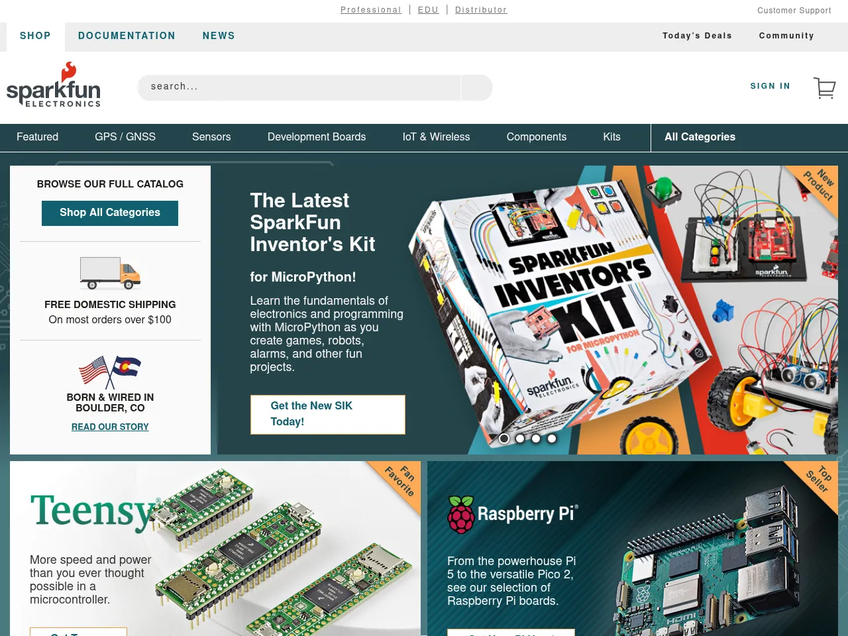The image size is (848, 636).
Task: Click the search submit button
Action: [x=476, y=87]
